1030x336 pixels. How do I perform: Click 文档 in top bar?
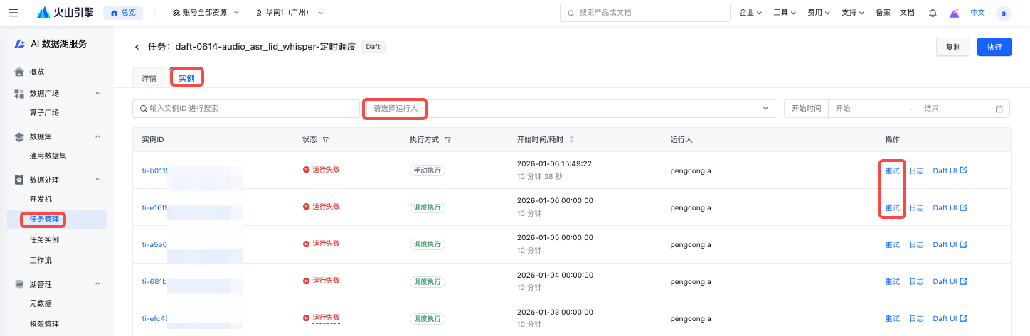[x=907, y=13]
